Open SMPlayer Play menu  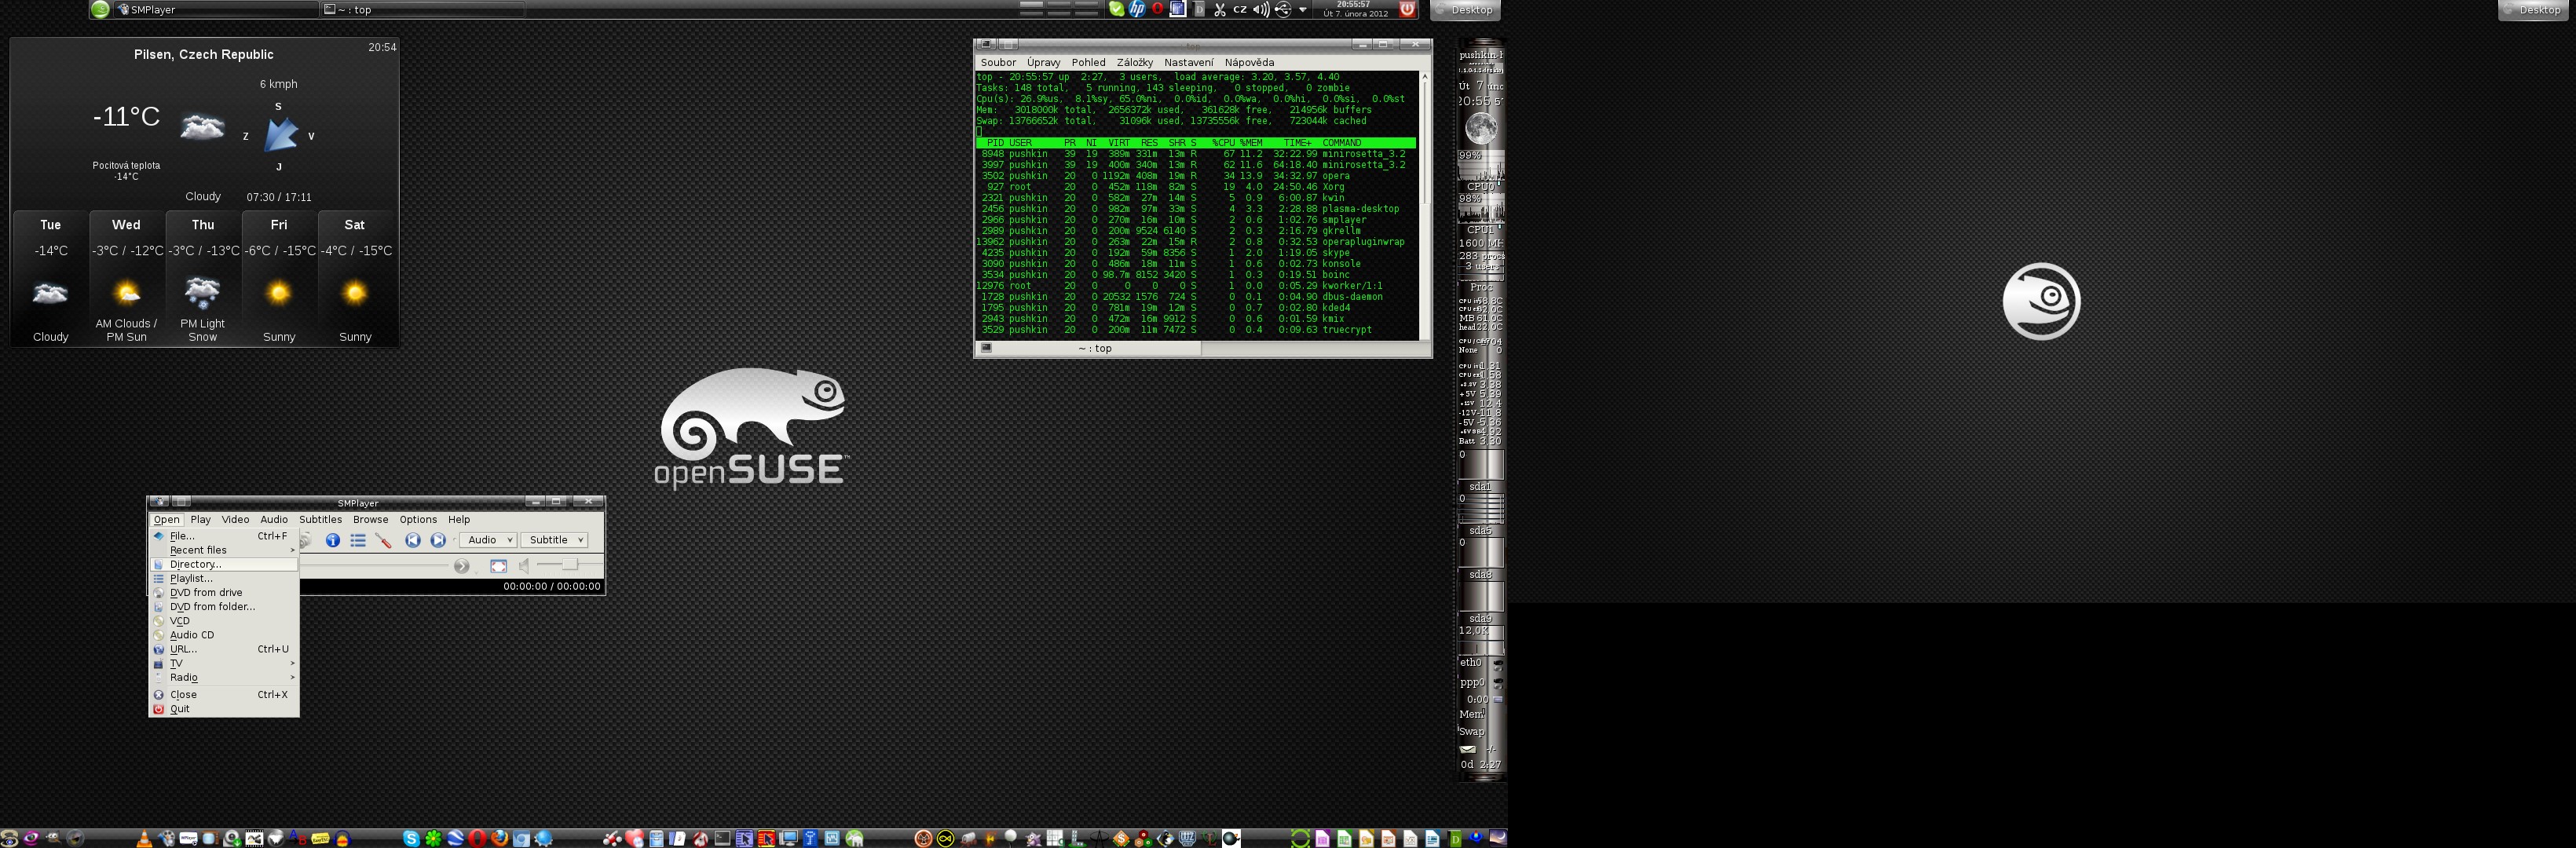[x=201, y=519]
